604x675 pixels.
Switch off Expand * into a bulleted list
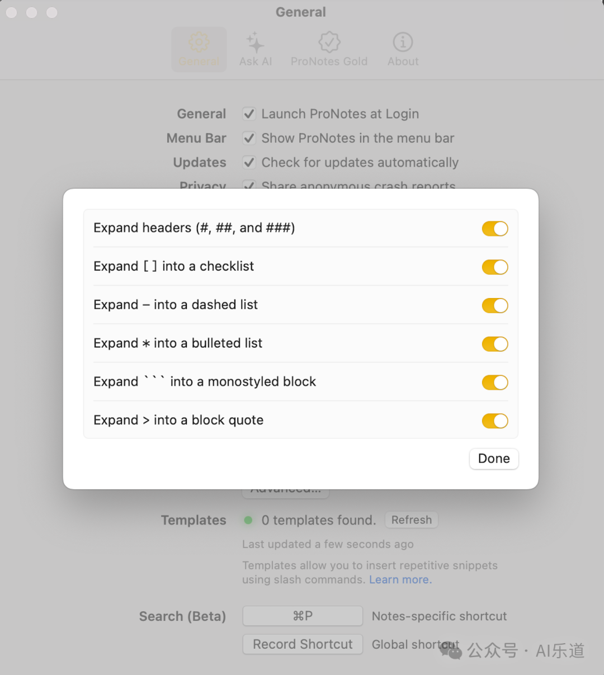tap(495, 344)
